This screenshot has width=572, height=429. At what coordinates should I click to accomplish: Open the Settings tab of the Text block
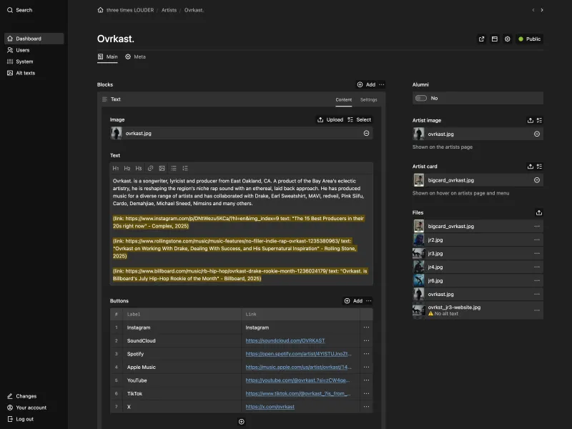[x=369, y=100]
